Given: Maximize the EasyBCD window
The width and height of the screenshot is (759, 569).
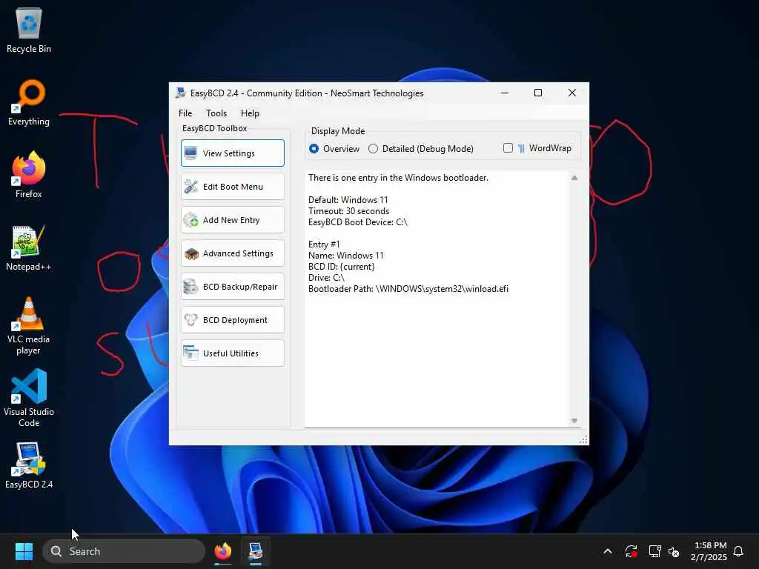Looking at the screenshot, I should pos(538,93).
